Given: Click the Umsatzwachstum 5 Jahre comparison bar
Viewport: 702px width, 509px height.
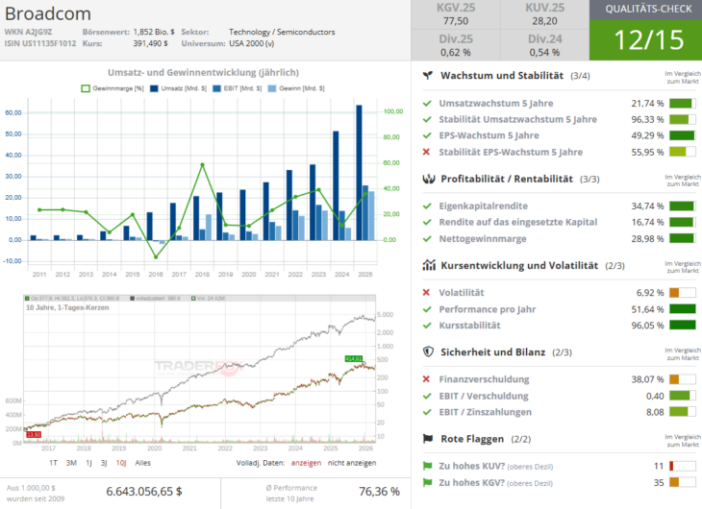Looking at the screenshot, I should pyautogui.click(x=681, y=104).
